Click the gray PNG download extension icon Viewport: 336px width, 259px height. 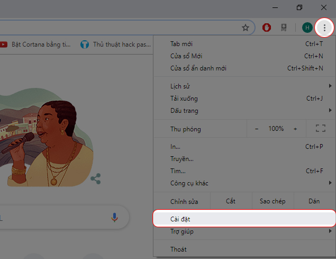pyautogui.click(x=284, y=28)
